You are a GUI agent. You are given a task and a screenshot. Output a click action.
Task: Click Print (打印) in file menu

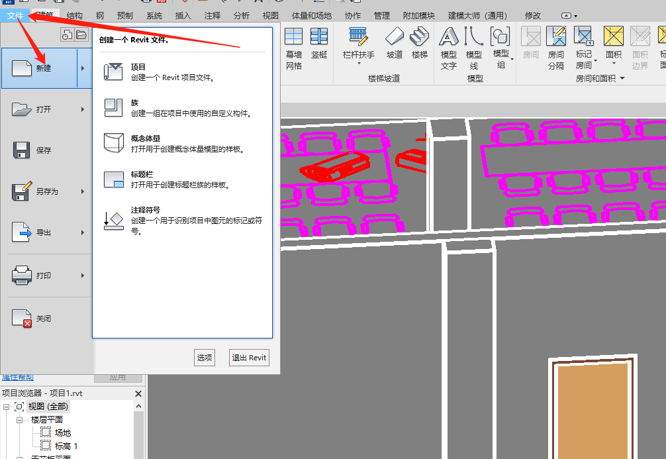40,276
